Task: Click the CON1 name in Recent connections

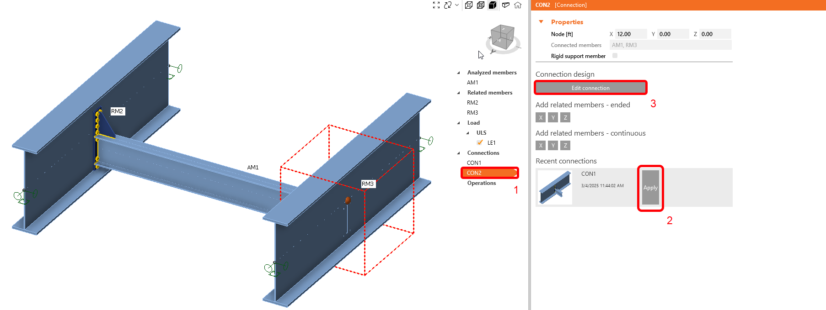Action: 588,174
